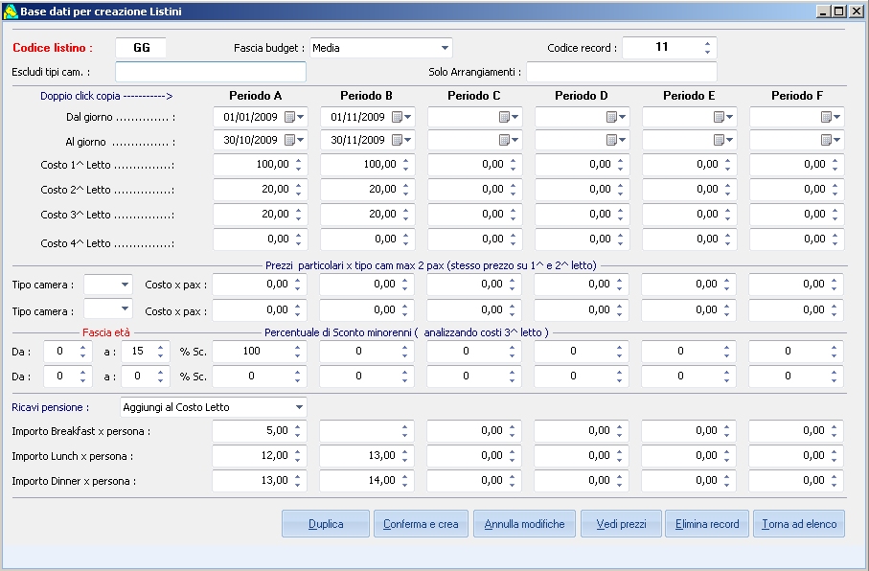Viewport: 869px width, 571px height.
Task: Click Periodo A Costo 1^ Letto stepper
Action: [x=298, y=165]
